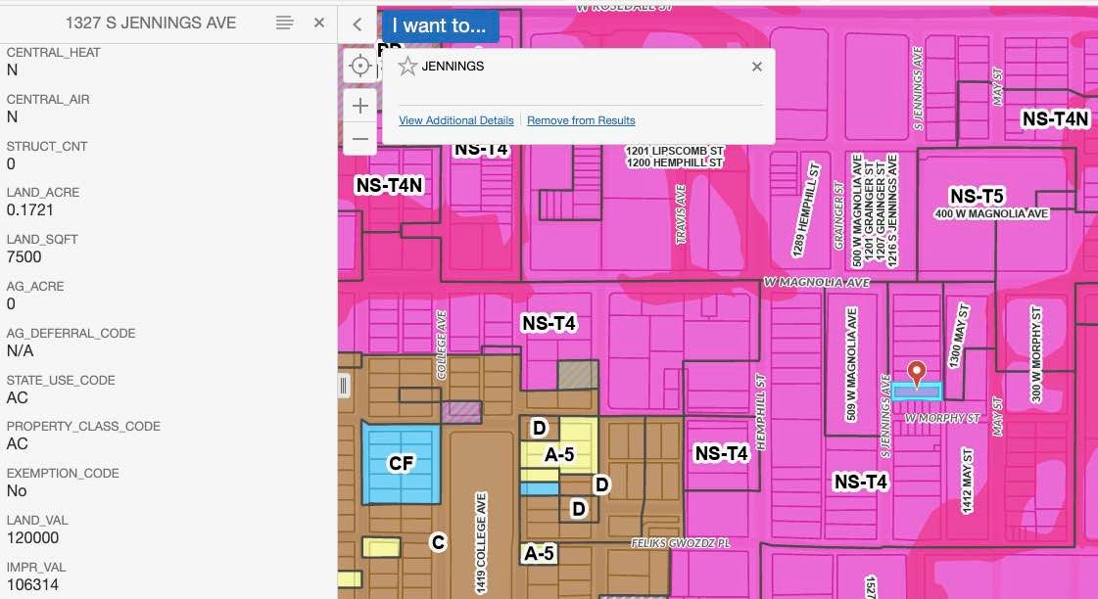Open the panel actions menu icon

pyautogui.click(x=284, y=23)
